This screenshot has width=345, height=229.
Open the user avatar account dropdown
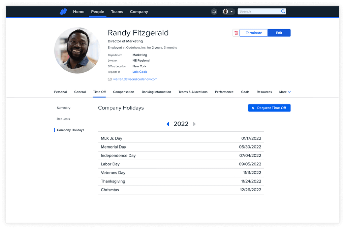pos(228,11)
